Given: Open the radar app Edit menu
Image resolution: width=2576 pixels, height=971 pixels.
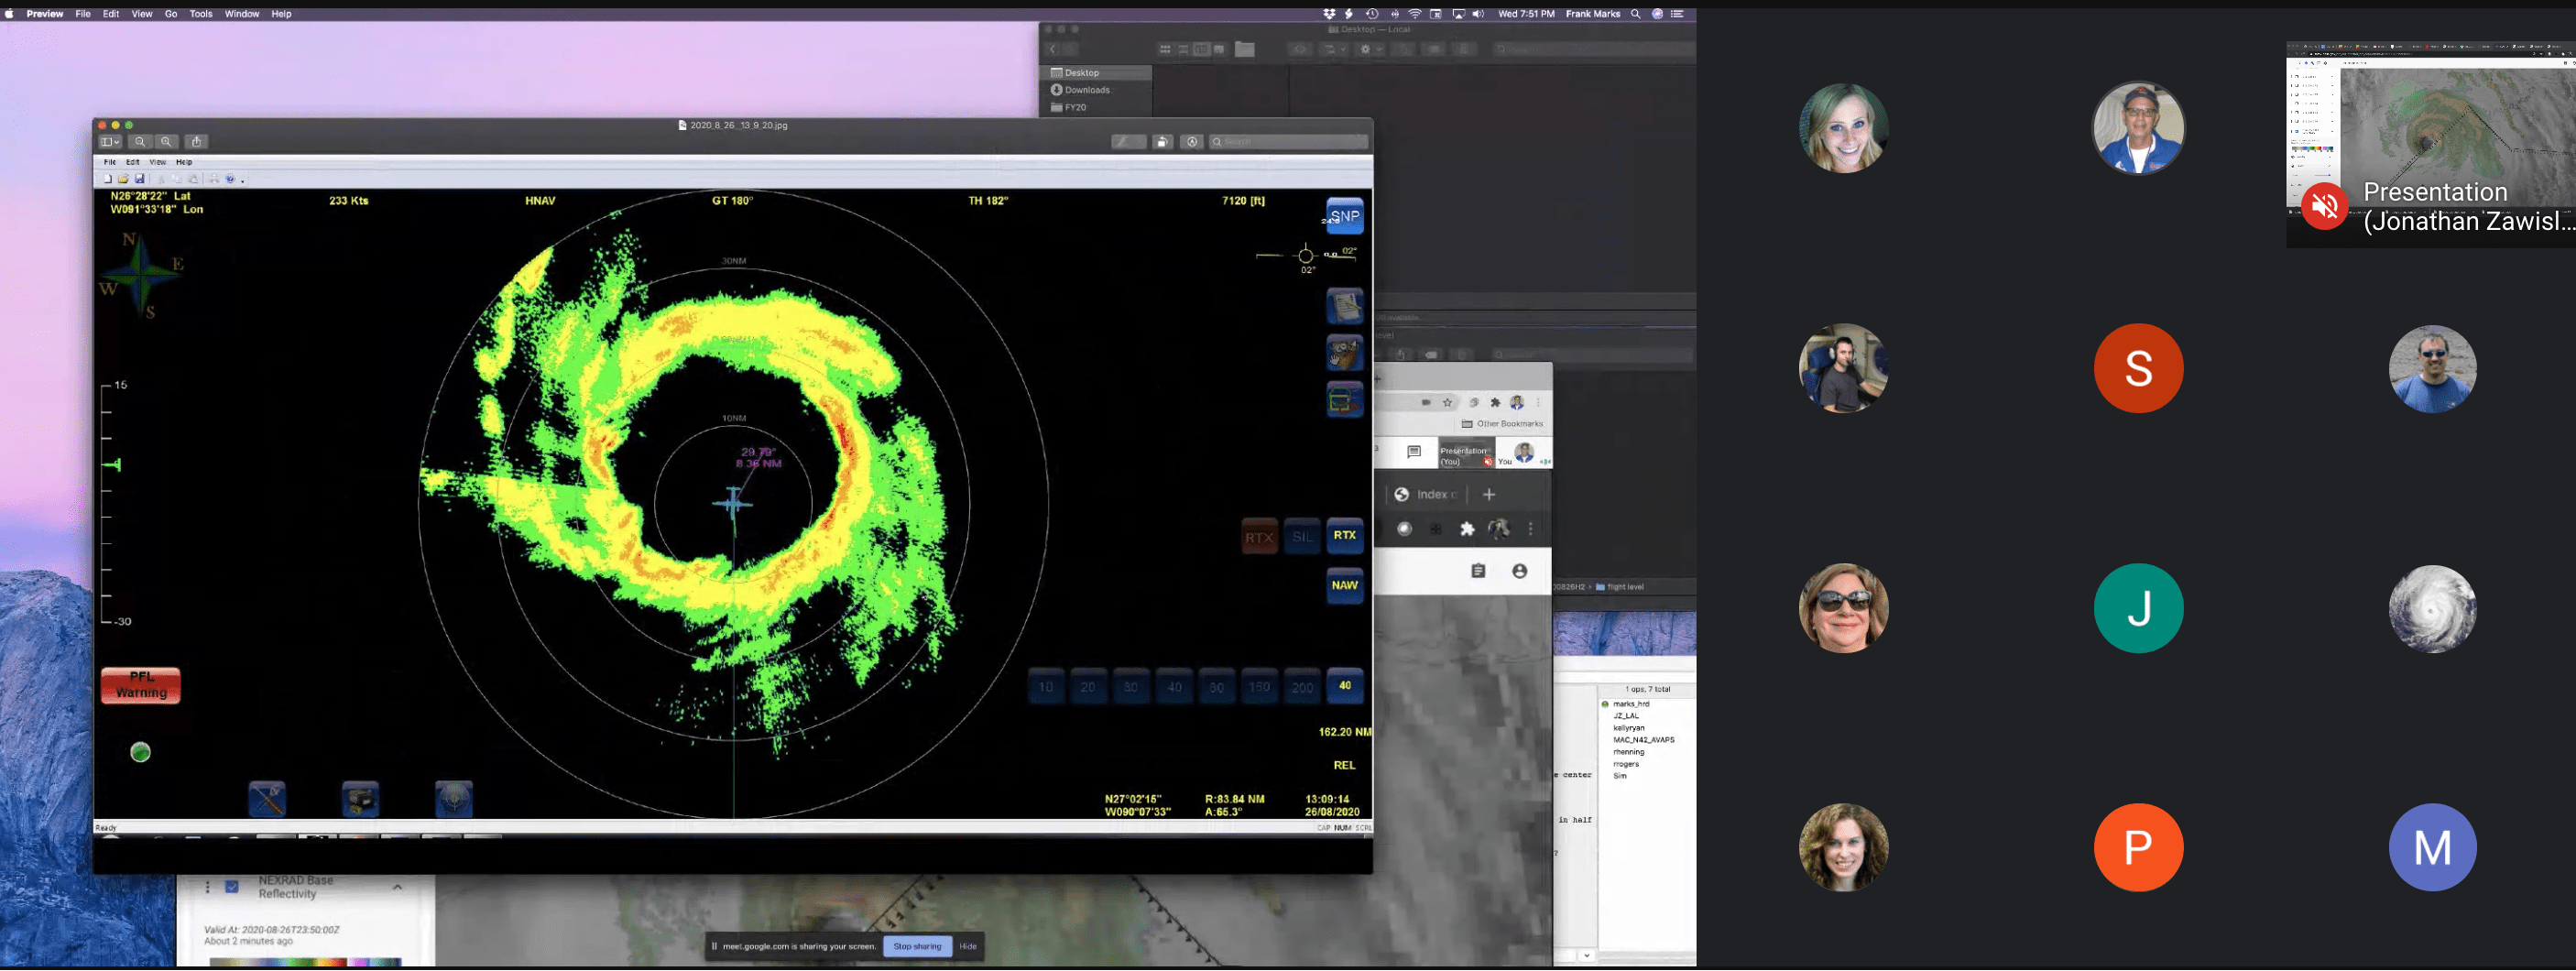Looking at the screenshot, I should click(132, 162).
